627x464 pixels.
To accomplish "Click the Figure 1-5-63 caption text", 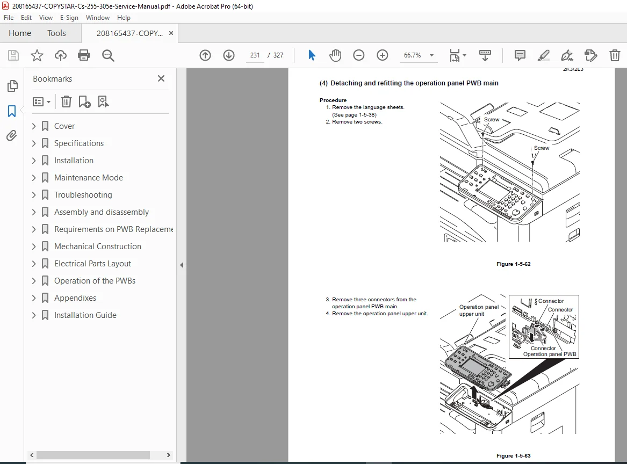I will click(x=514, y=455).
